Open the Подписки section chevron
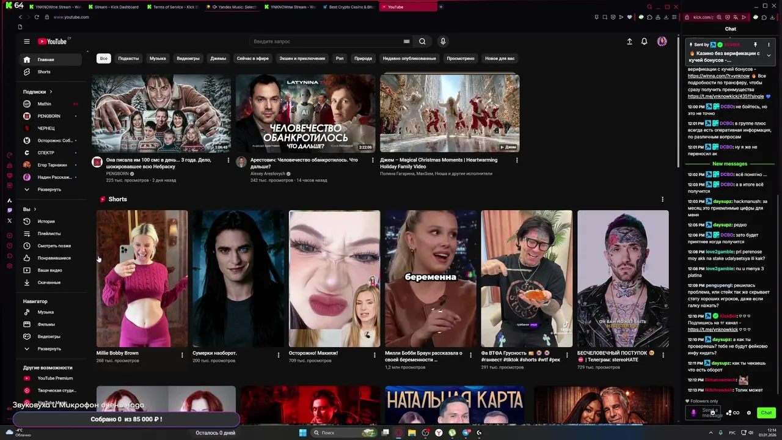The height and width of the screenshot is (440, 782). 51,92
